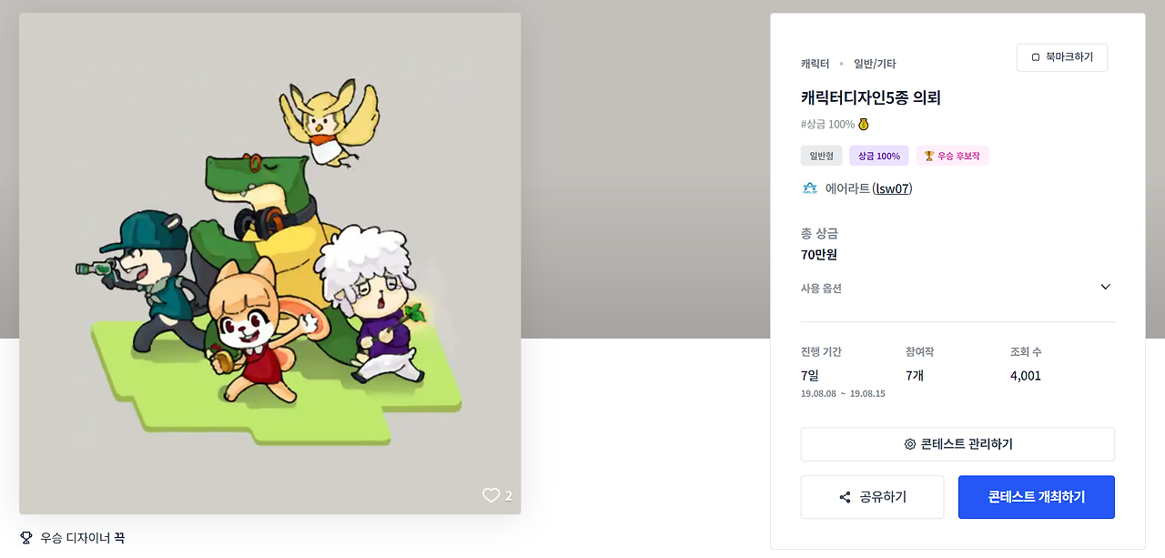Expand the 사용 옵션 chevron
The image size is (1165, 558).
coord(1106,287)
